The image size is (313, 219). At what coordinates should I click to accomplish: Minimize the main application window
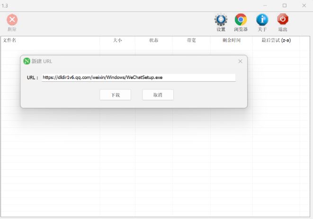(265, 5)
